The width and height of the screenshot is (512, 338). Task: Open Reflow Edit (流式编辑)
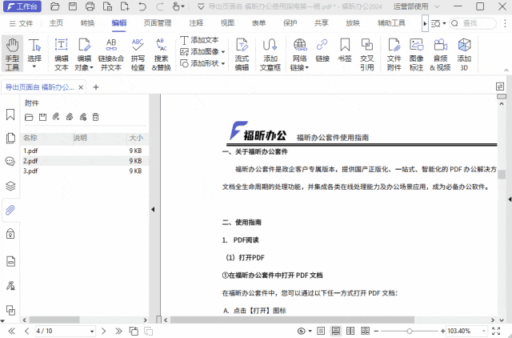242,54
